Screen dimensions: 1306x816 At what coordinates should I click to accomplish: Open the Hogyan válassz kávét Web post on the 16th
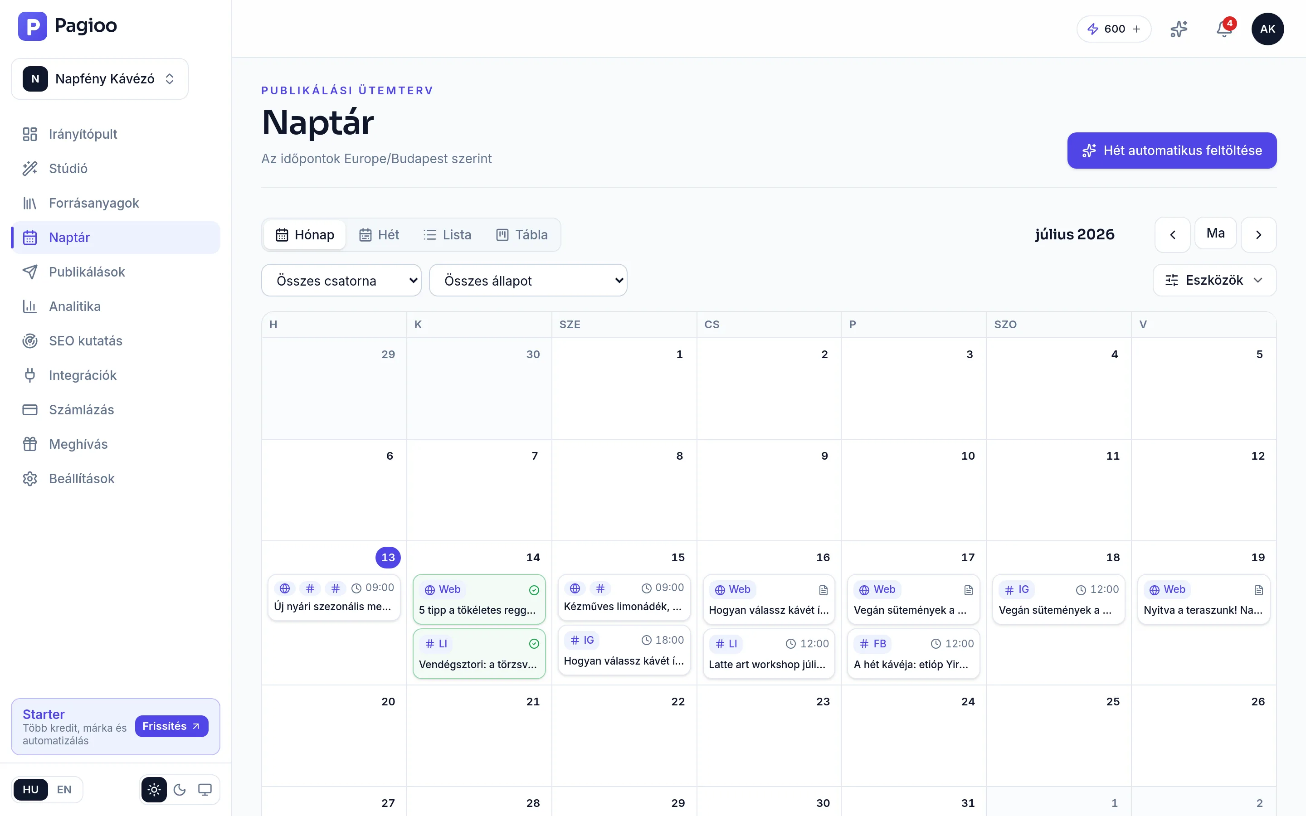(x=769, y=599)
